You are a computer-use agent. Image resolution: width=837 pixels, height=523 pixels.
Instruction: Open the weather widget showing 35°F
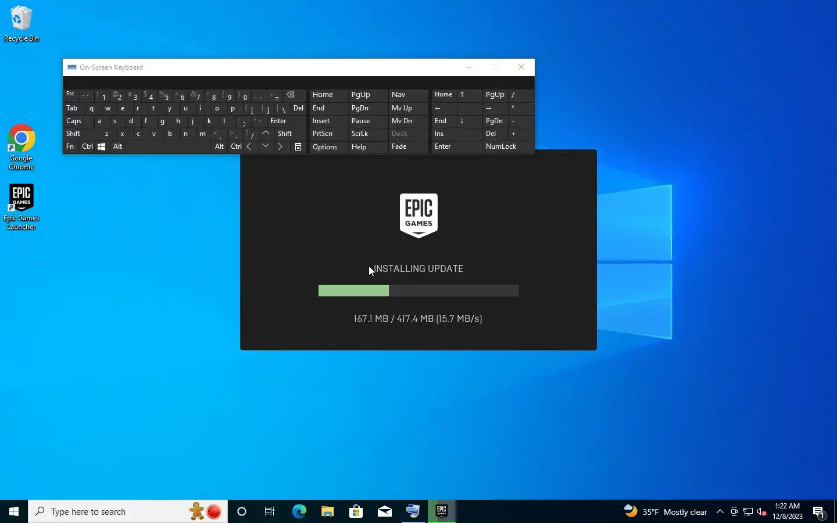click(666, 512)
